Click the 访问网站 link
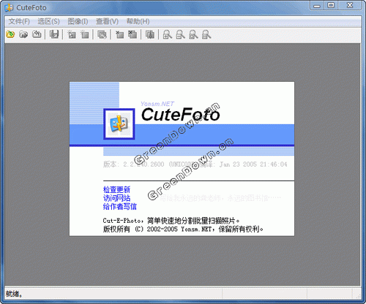This screenshot has width=366, height=304. (116, 198)
